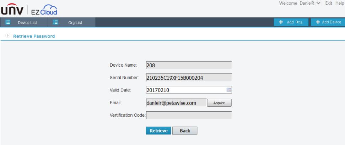Click the plus icon on Add Org

[x=281, y=22]
